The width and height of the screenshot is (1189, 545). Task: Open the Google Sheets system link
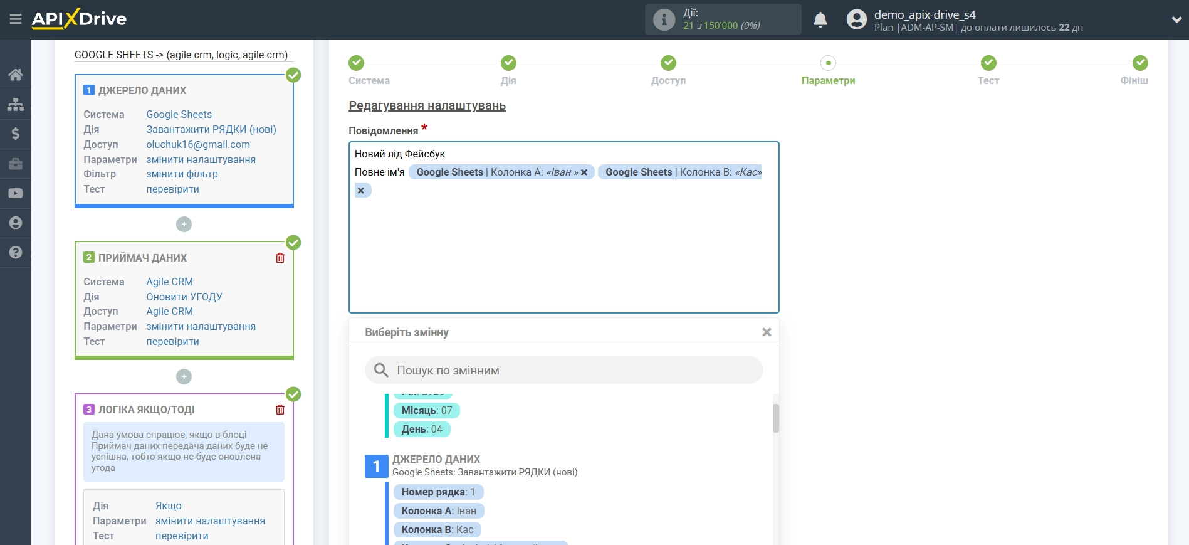point(179,114)
